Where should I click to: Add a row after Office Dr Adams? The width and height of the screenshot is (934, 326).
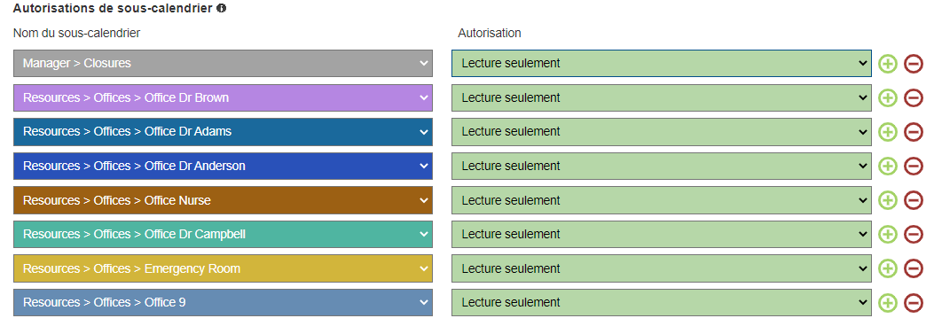pos(888,131)
